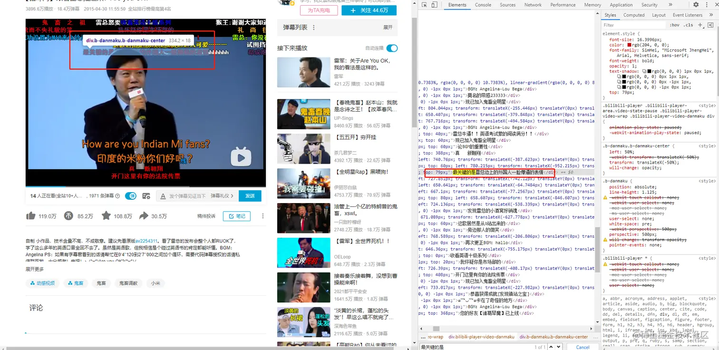
Task: Open the Memory tab
Action: [x=593, y=5]
